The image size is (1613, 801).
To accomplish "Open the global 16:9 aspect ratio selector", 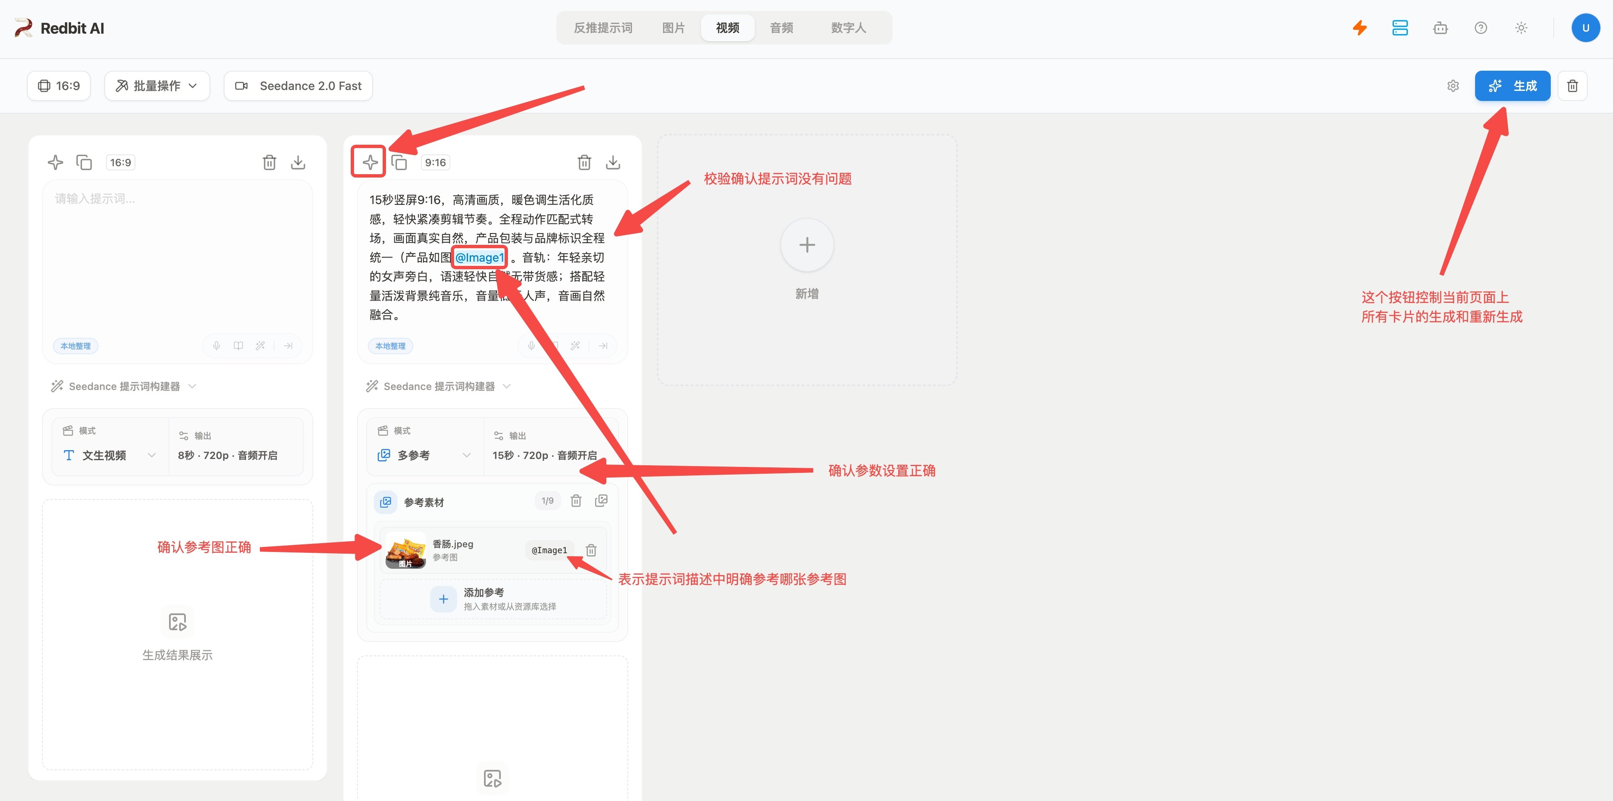I will [59, 86].
